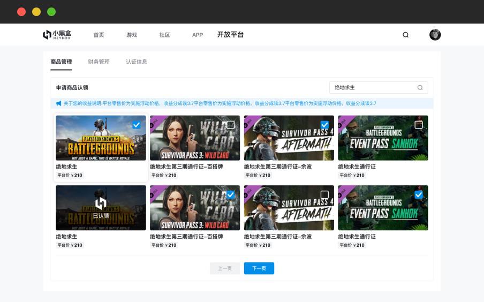Open the 社区 navigation item

point(164,35)
